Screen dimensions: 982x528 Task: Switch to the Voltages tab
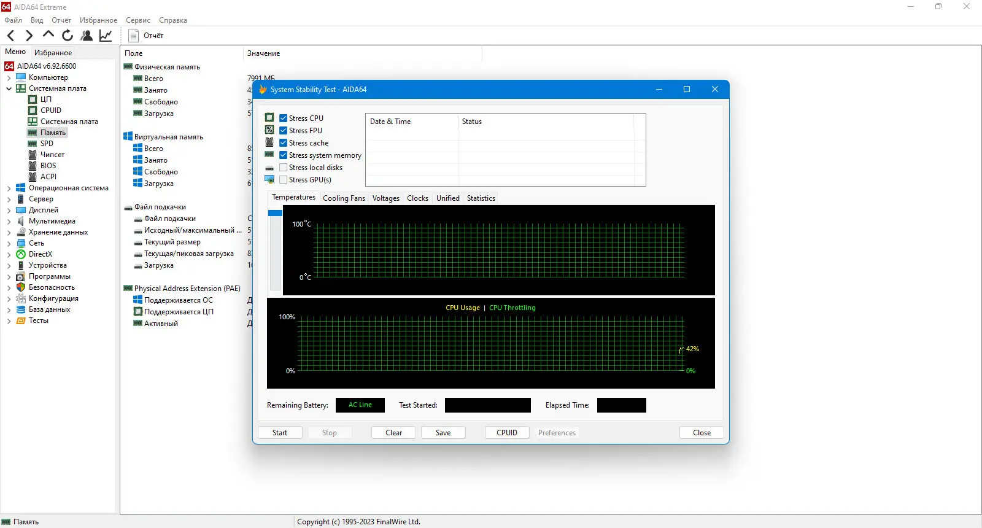[x=386, y=198]
